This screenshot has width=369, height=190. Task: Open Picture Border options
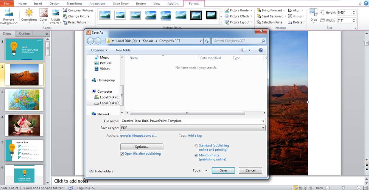pyautogui.click(x=238, y=10)
